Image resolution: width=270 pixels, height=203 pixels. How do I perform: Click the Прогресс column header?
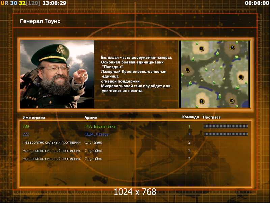coord(212,117)
